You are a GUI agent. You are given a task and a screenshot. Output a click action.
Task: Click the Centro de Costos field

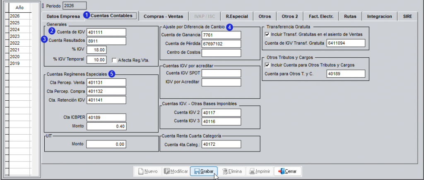click(221, 53)
